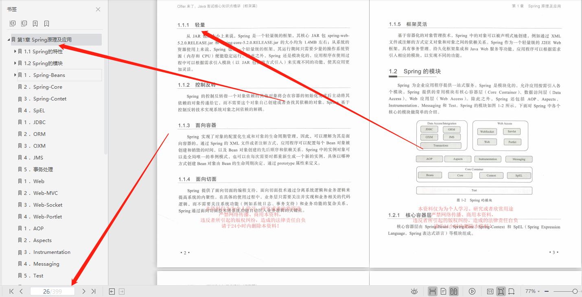Collapse the 第1章 Spring原理及应用 tree node
The height and width of the screenshot is (297, 582).
click(x=9, y=40)
